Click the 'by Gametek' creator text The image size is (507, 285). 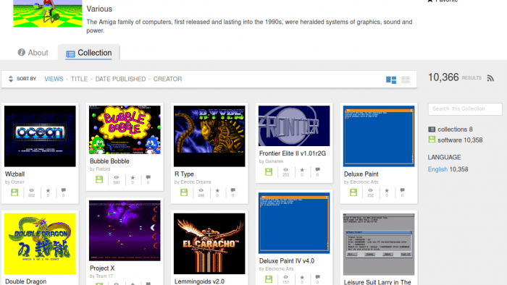pyautogui.click(x=272, y=161)
